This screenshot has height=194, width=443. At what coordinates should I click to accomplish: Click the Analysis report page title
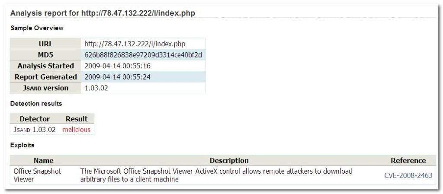click(x=103, y=13)
